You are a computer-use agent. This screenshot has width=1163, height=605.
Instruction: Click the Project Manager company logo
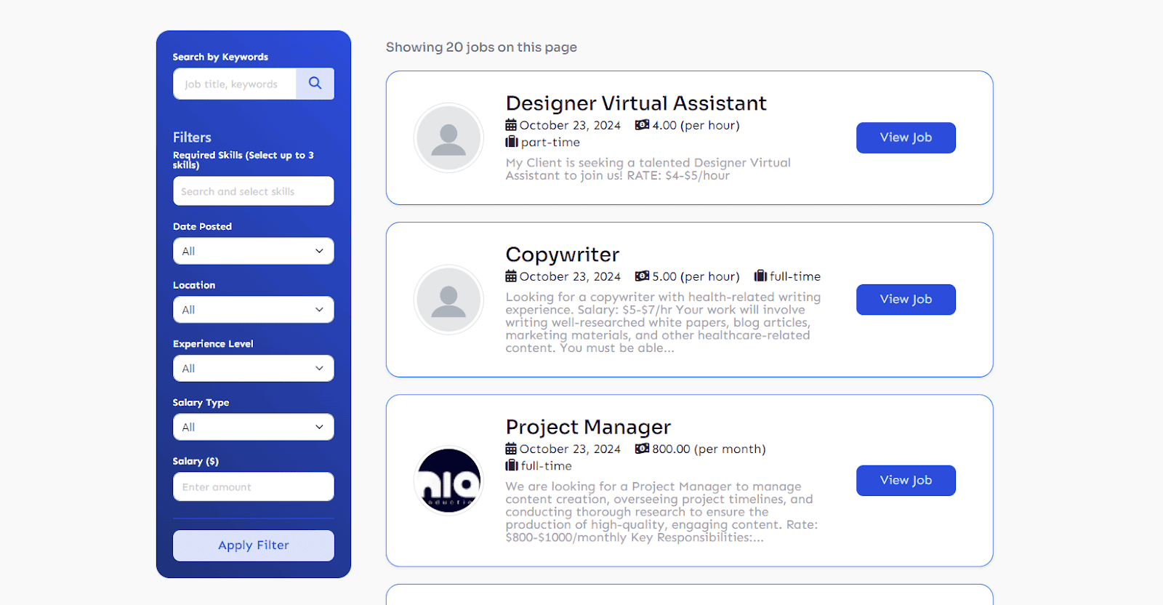click(x=448, y=481)
